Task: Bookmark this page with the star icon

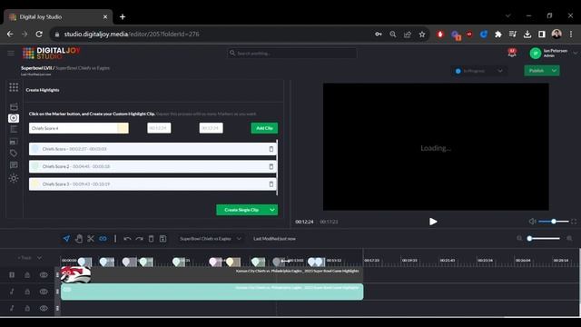Action: tap(422, 35)
